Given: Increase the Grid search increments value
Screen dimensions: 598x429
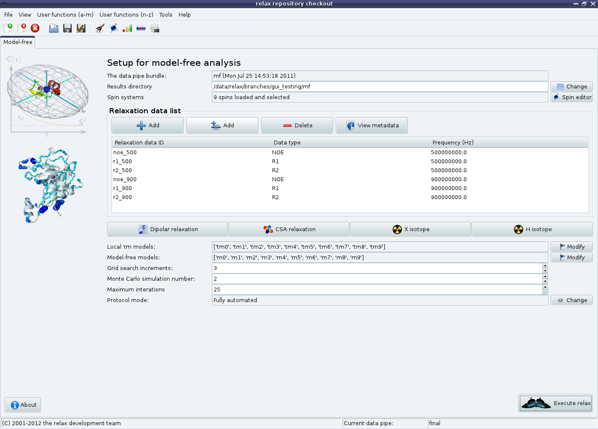Looking at the screenshot, I should pyautogui.click(x=545, y=266).
